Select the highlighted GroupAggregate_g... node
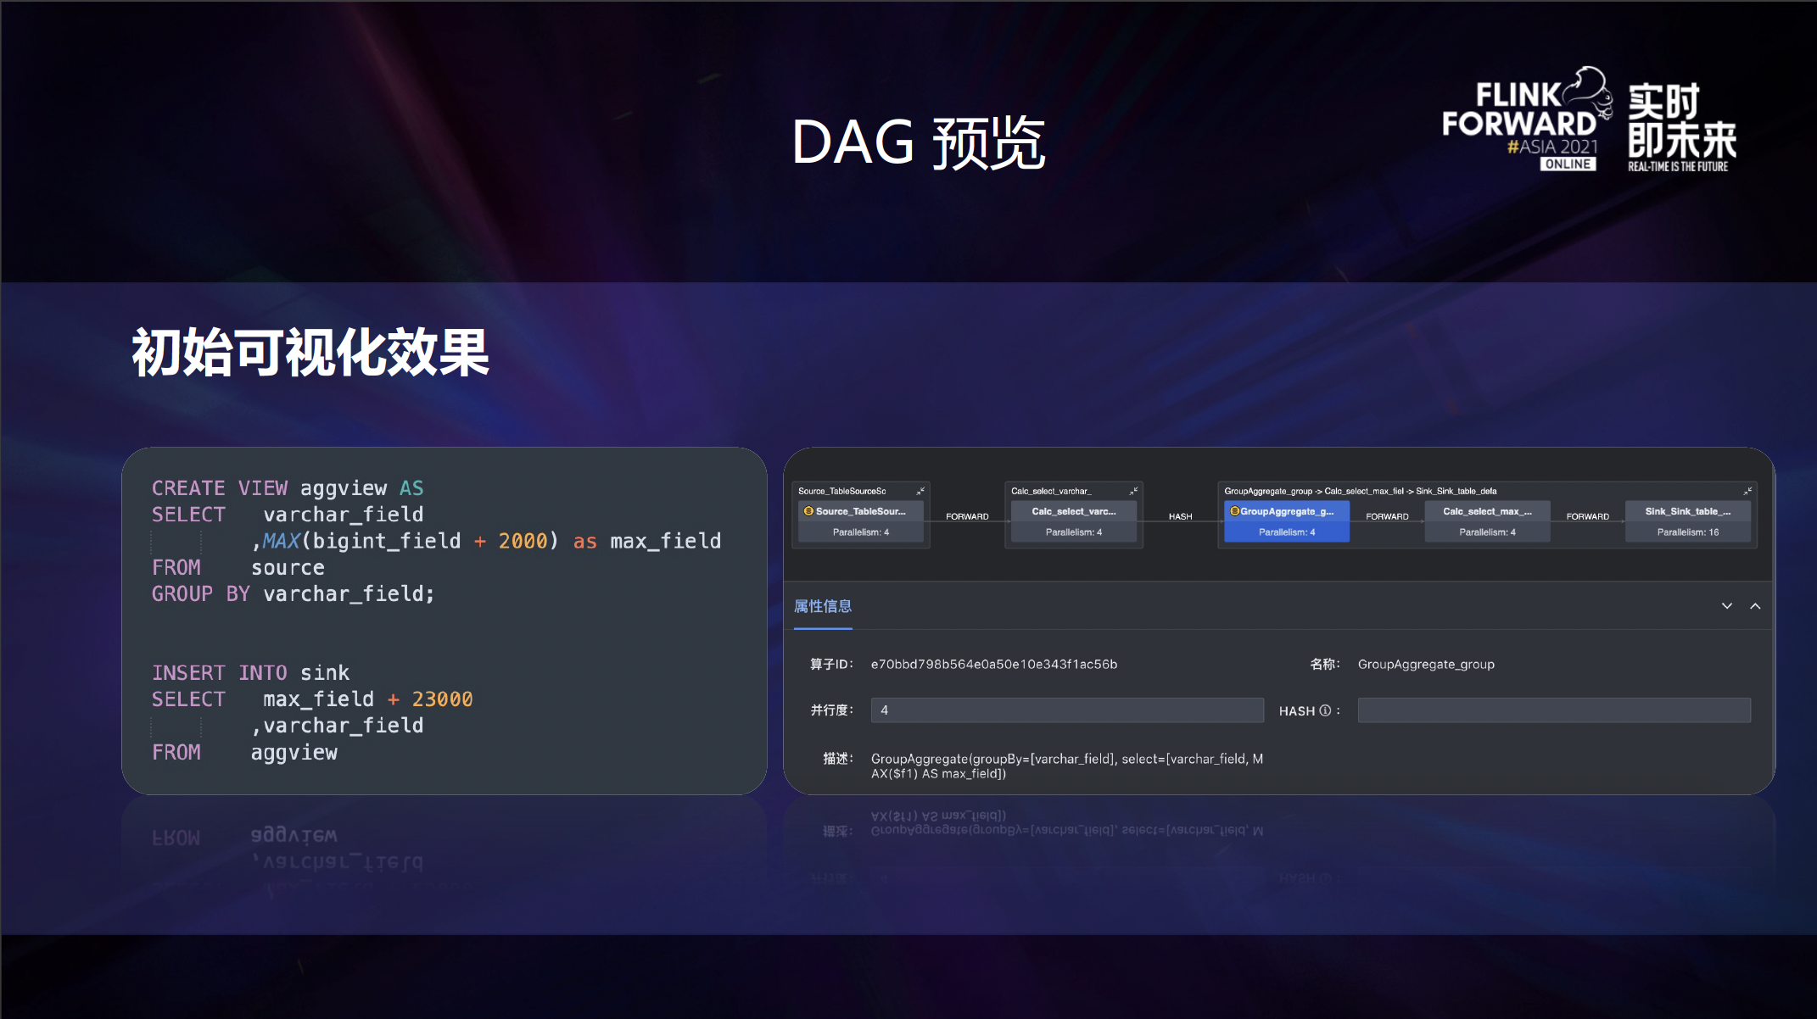This screenshot has height=1019, width=1817. coord(1287,521)
